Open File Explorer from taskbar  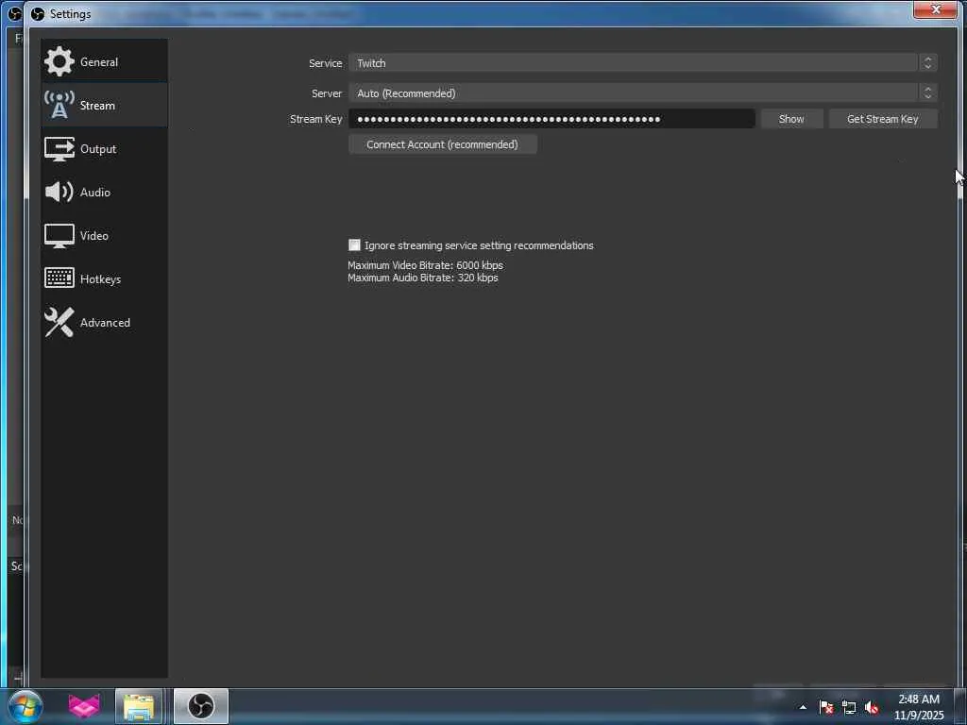[x=139, y=706]
